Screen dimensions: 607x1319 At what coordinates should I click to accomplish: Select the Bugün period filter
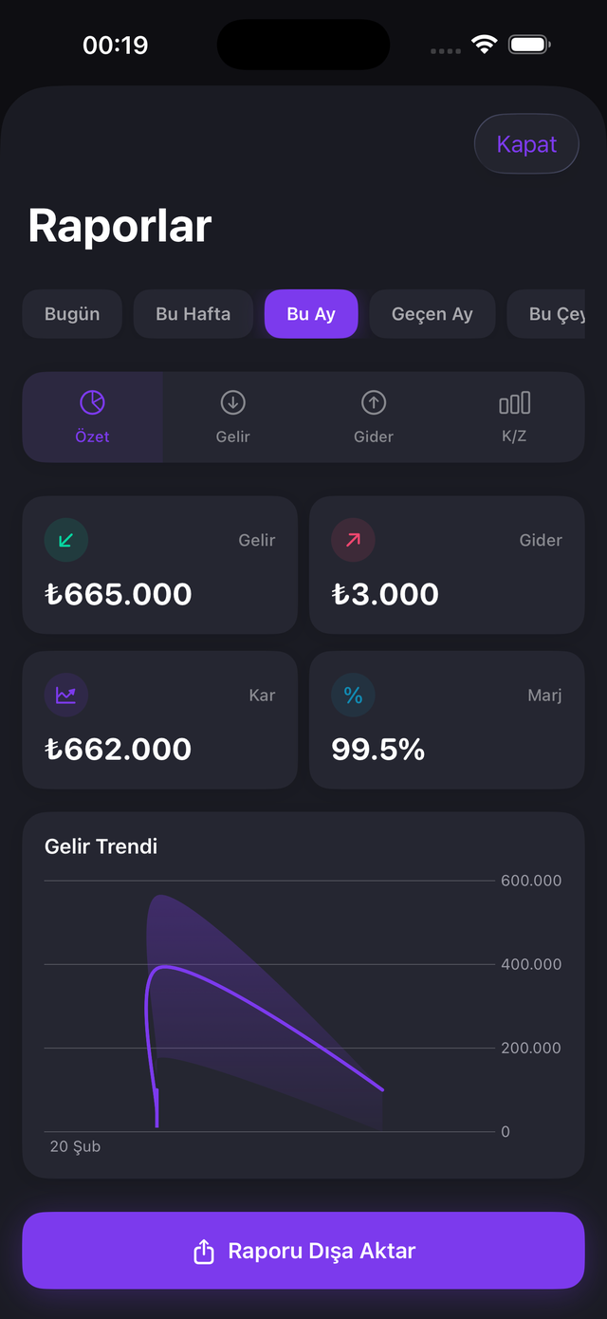click(72, 314)
